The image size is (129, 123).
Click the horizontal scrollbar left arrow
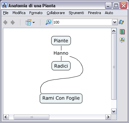6,117
